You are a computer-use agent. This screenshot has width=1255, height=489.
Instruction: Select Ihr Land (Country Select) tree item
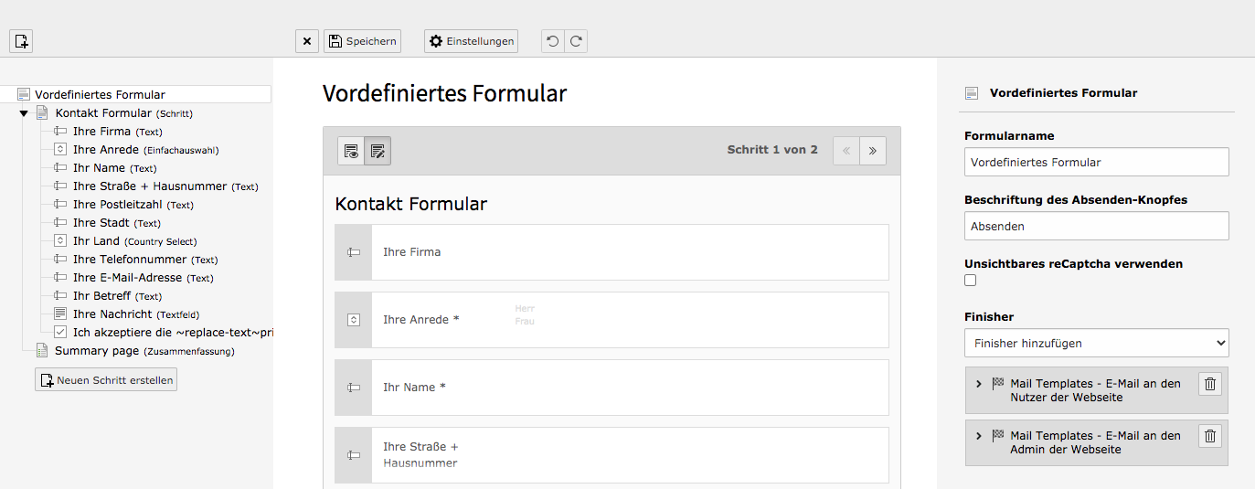point(134,241)
